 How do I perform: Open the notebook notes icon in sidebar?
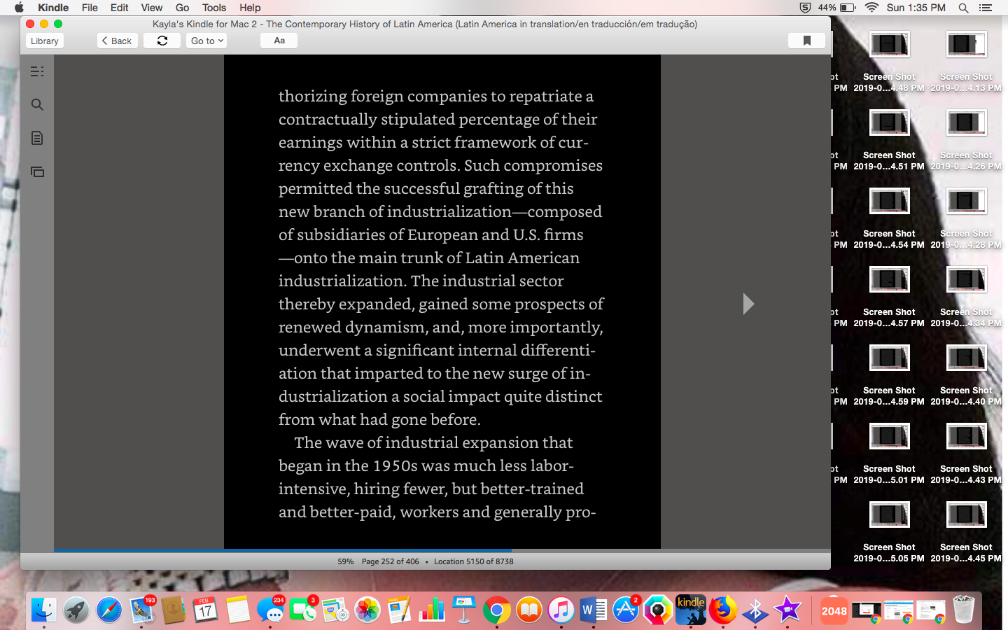coord(37,138)
